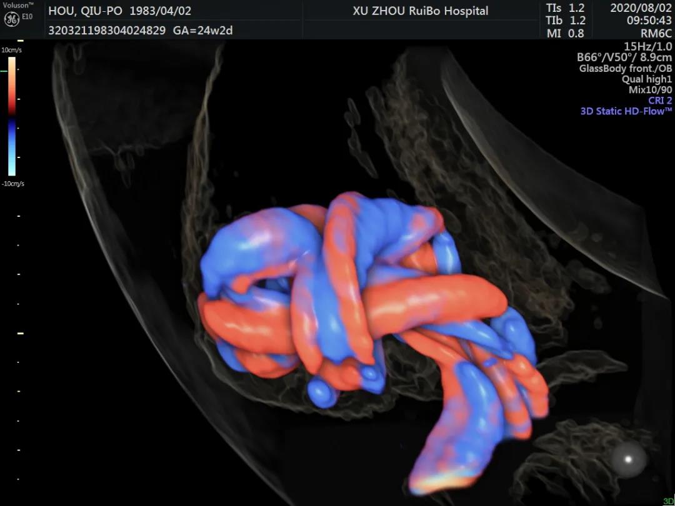The image size is (675, 506).
Task: Select the GlassBody front./OB render mode text
Action: 625,68
